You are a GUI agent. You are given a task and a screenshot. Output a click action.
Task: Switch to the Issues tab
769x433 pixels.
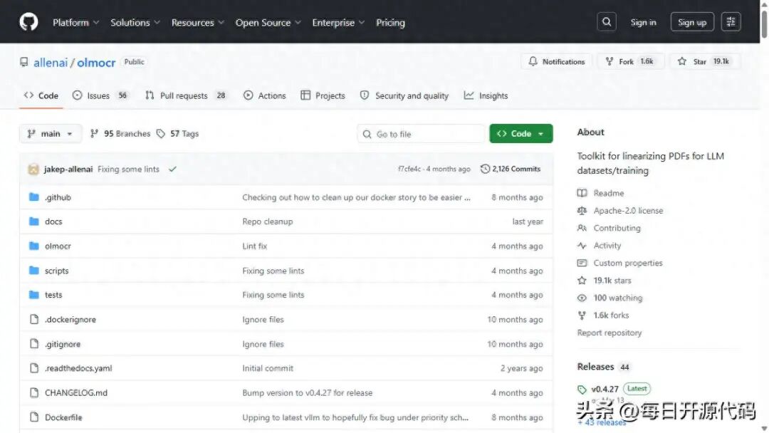click(100, 95)
